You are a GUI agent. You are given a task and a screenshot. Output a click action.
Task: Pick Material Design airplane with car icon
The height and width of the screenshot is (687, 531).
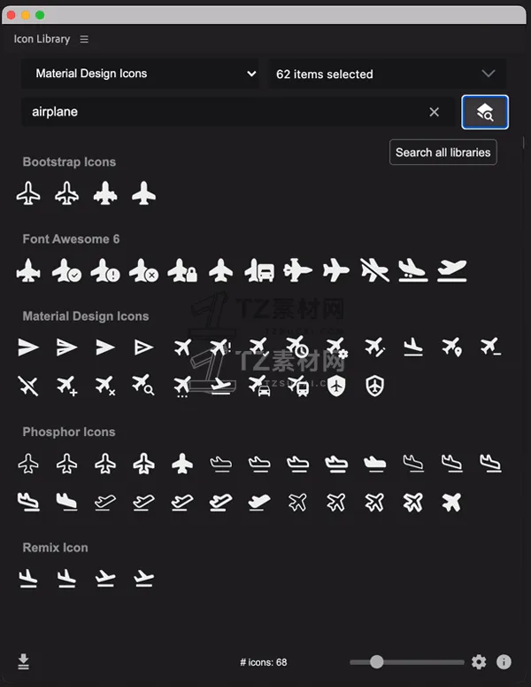[x=259, y=386]
